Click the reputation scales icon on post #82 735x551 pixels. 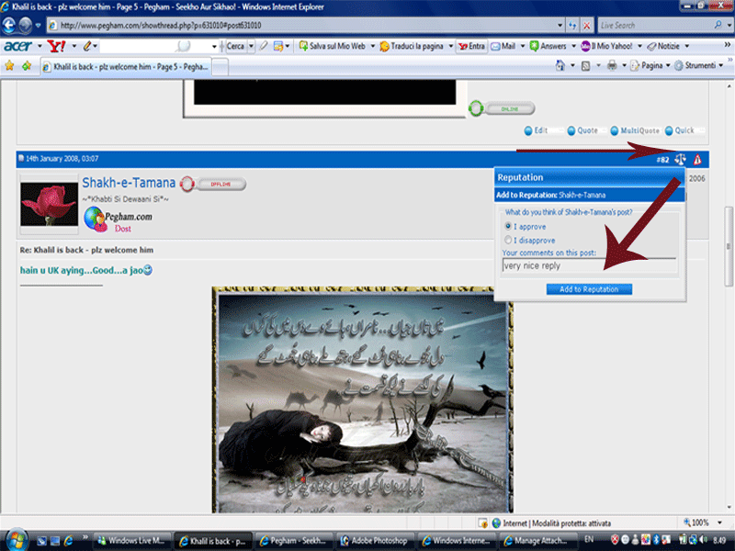coord(680,159)
